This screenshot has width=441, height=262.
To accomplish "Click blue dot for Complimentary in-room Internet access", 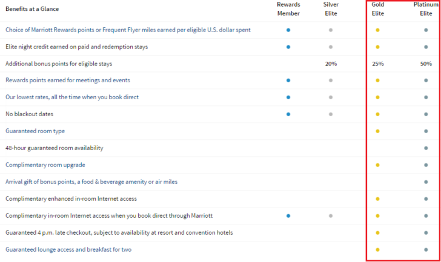I will (x=288, y=215).
